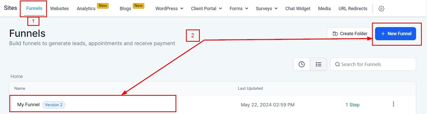
Task: Click the 1 Step link
Action: [x=352, y=105]
